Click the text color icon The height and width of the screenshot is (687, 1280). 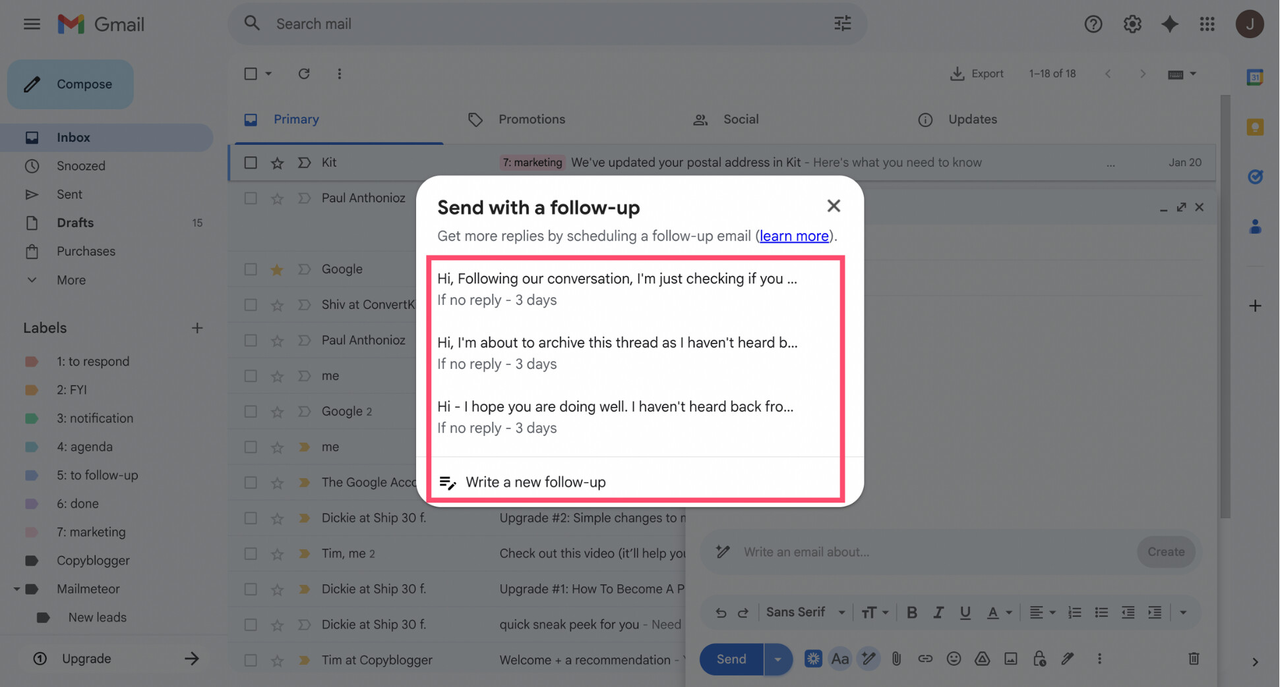click(992, 613)
